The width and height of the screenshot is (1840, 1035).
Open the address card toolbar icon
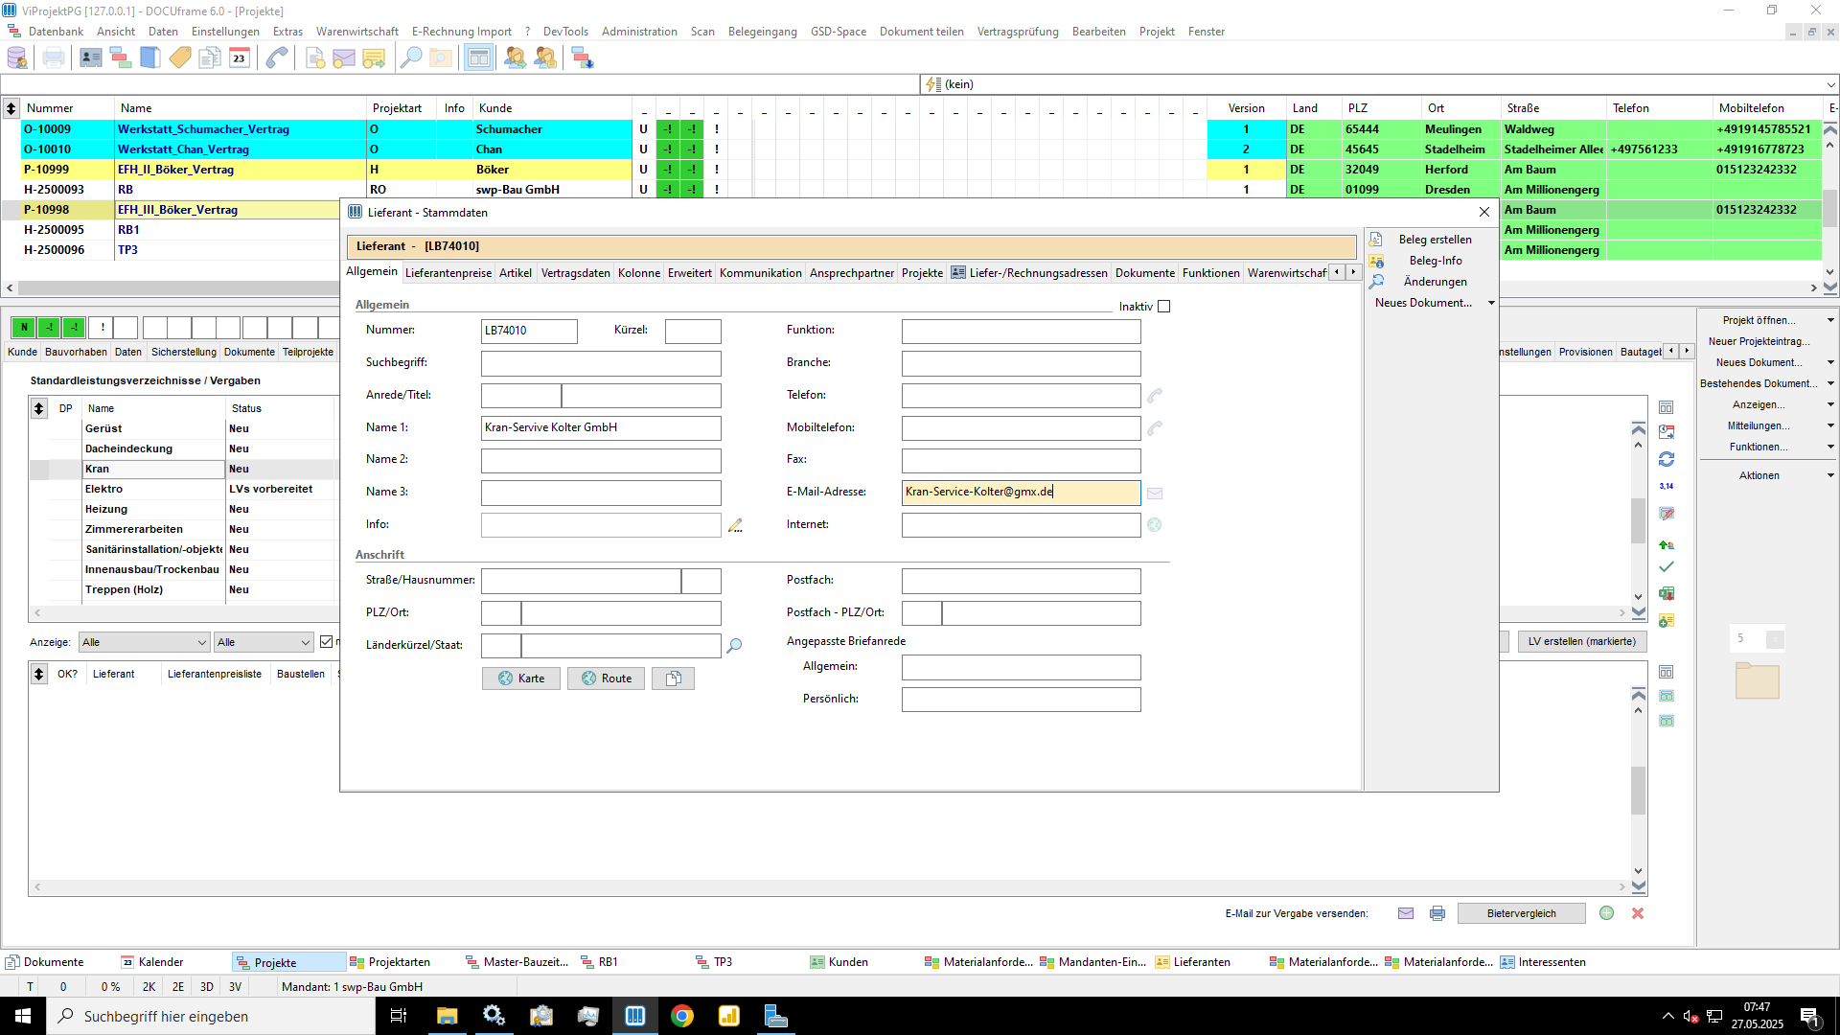click(91, 58)
